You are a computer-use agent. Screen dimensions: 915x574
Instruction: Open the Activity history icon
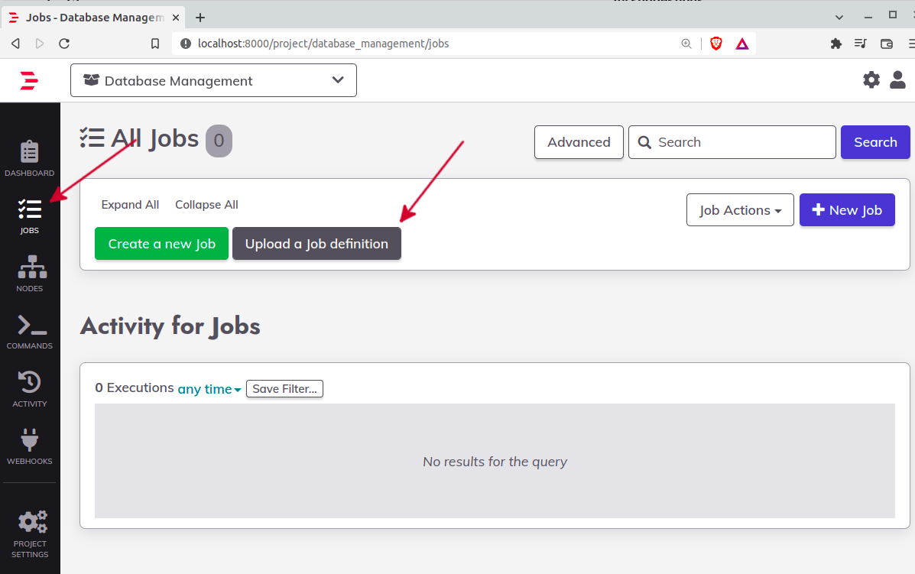coord(30,383)
